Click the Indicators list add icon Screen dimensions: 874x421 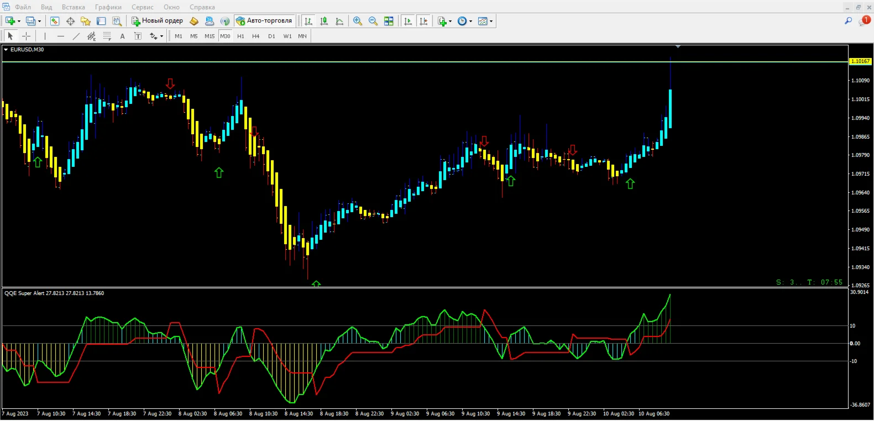442,21
